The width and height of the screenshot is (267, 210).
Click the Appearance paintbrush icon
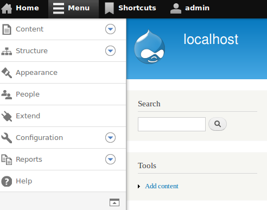pos(7,73)
